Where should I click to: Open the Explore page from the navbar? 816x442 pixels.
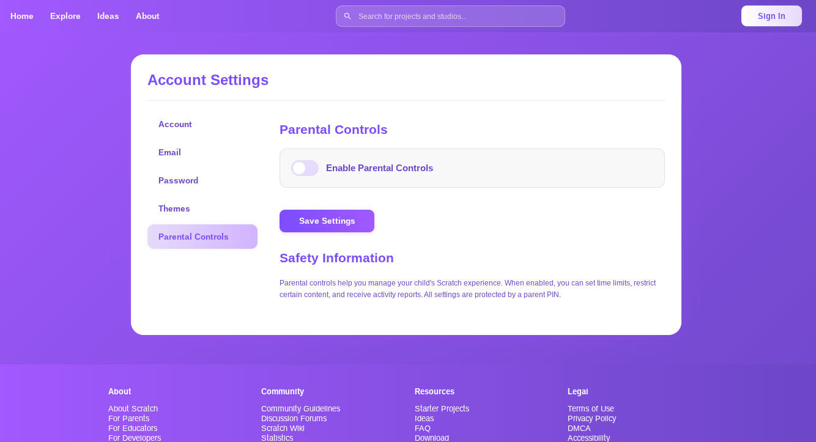pos(65,16)
